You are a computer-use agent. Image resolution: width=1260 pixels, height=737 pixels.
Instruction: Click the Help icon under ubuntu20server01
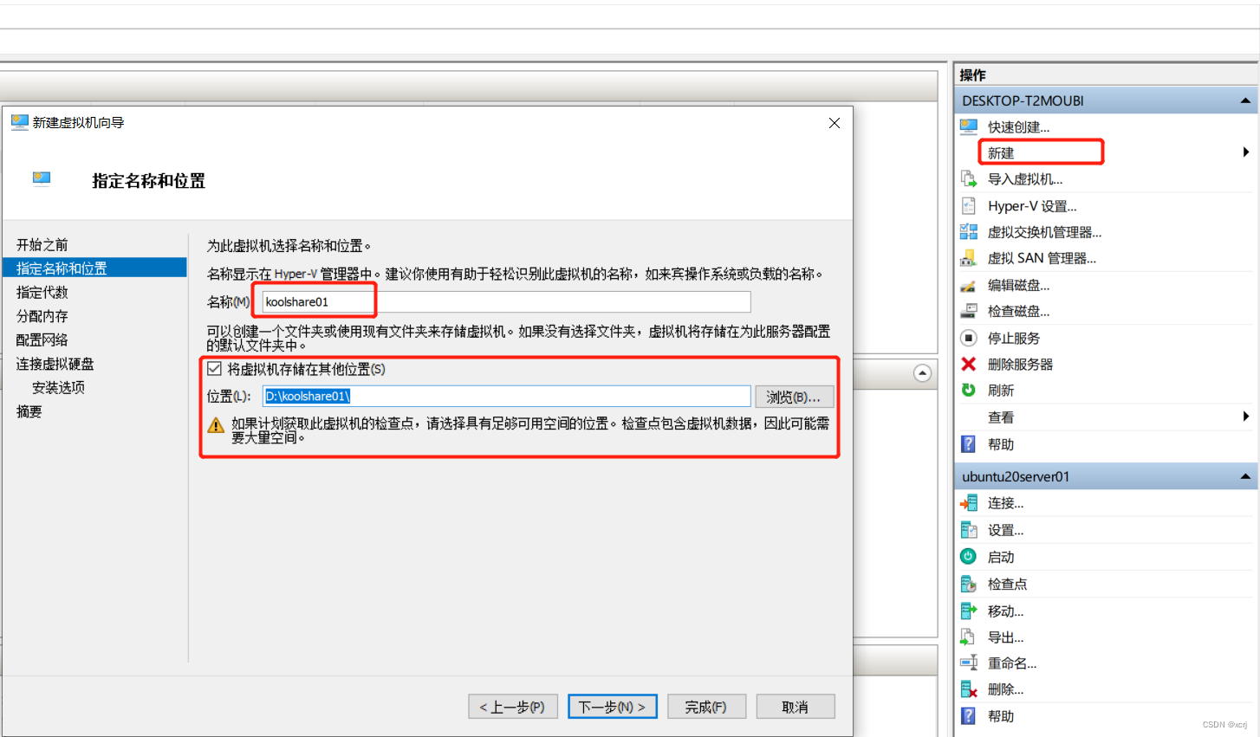[969, 716]
